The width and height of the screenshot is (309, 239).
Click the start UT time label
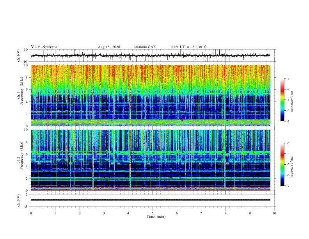tap(188, 47)
